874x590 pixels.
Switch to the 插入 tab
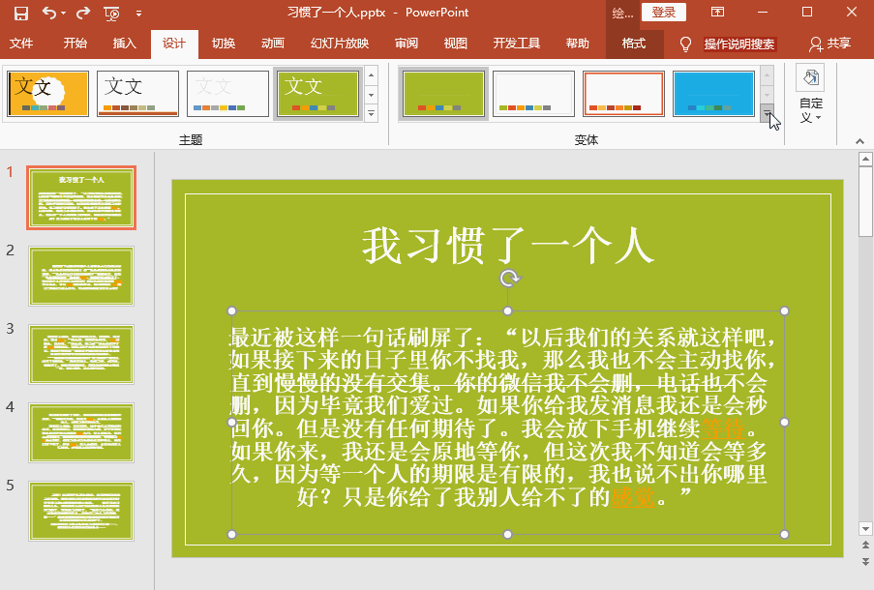[124, 44]
